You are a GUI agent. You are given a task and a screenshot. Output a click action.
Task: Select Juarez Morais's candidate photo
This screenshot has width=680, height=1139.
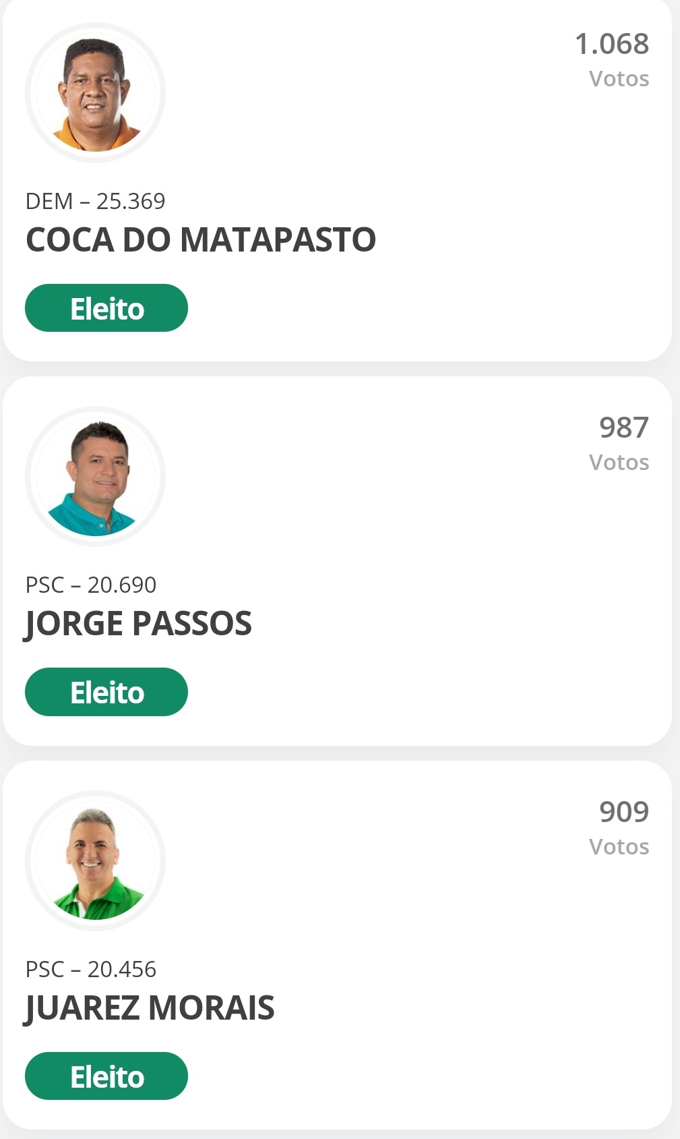pyautogui.click(x=95, y=861)
